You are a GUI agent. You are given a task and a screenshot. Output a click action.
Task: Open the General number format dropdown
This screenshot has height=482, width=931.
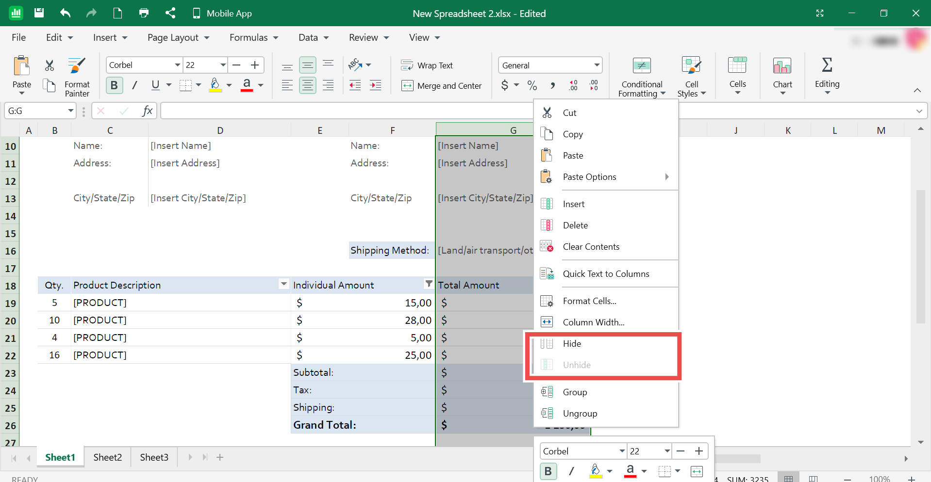point(597,65)
